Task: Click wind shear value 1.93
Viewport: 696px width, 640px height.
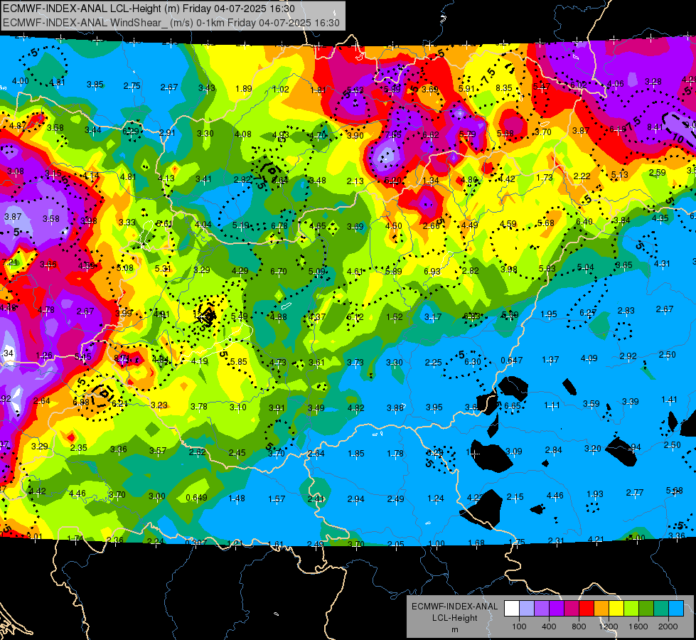Action: click(595, 494)
